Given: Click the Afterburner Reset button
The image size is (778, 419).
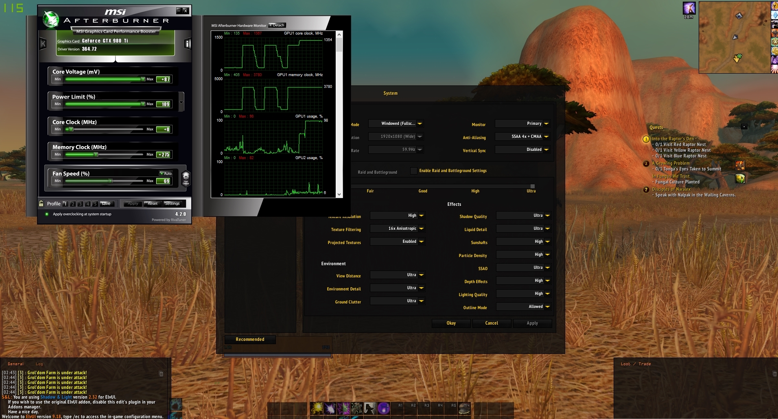Looking at the screenshot, I should click(153, 204).
